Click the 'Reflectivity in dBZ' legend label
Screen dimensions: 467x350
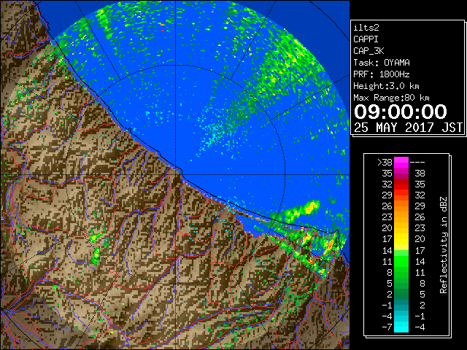pos(444,245)
